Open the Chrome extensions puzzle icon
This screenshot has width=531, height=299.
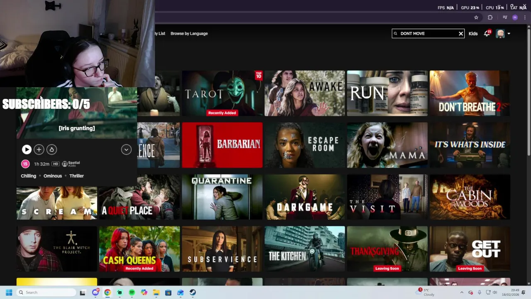(490, 17)
